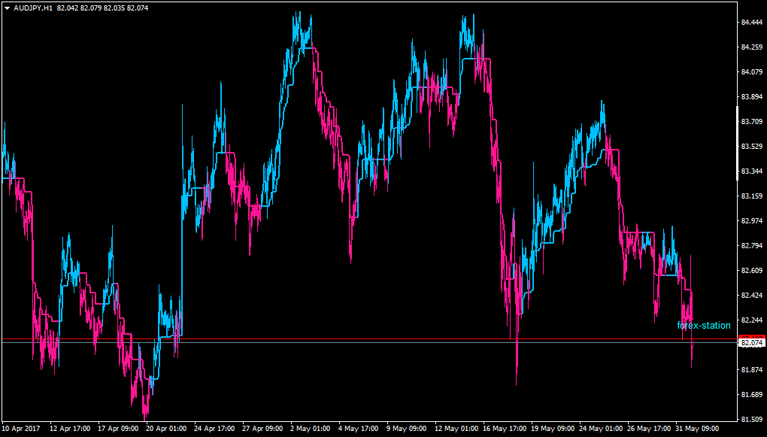
Task: Click the 81.509 price scale label
Action: point(752,420)
